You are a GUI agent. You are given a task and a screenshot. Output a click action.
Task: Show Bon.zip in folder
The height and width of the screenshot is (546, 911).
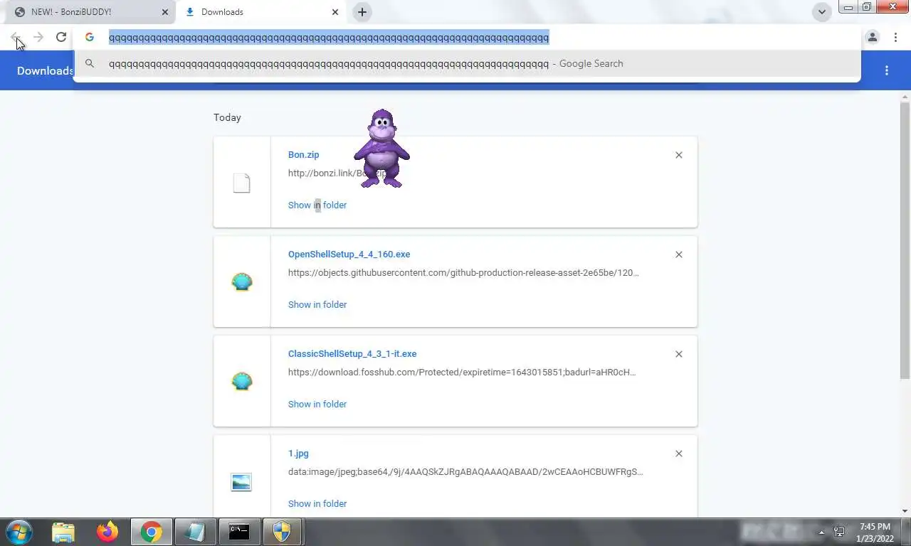coord(317,205)
